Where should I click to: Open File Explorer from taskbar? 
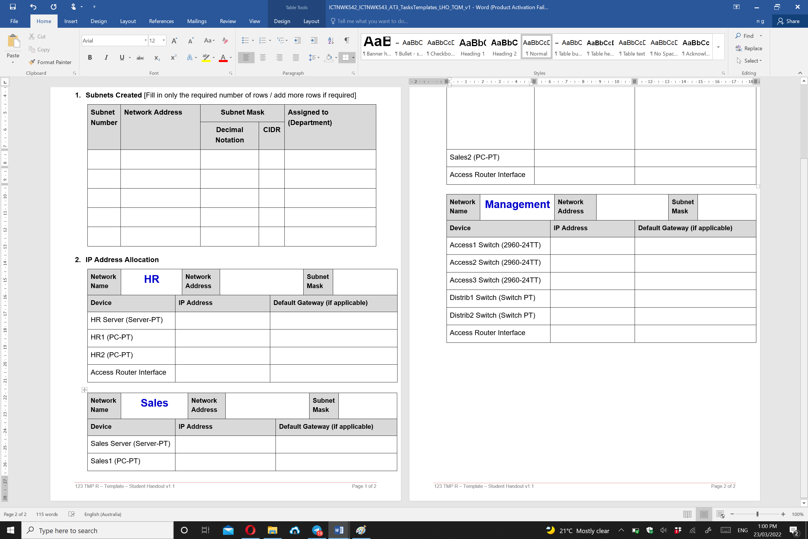272,530
